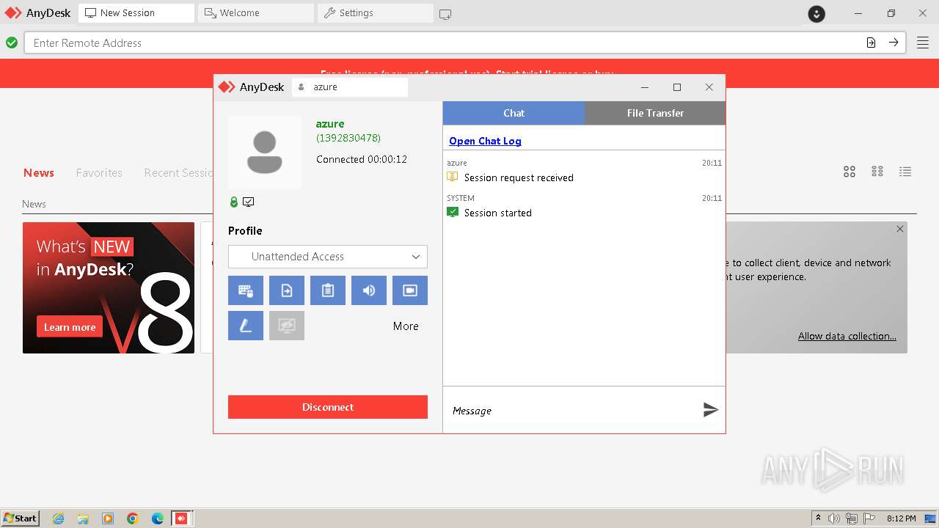Switch to the Chat tab

click(514, 113)
